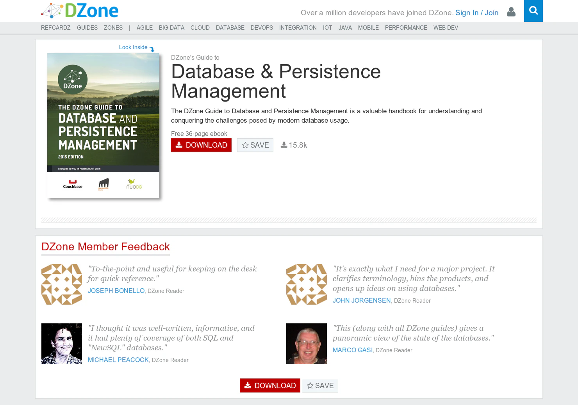
Task: Click the NuoDB sponsor logo
Action: [134, 184]
